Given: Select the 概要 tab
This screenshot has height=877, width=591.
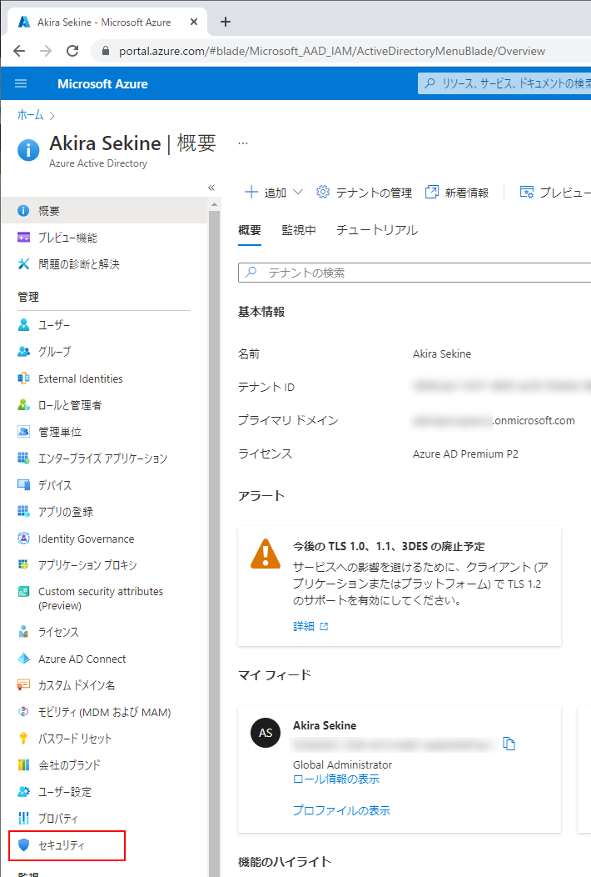Looking at the screenshot, I should [x=249, y=230].
